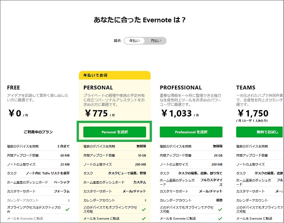Click the 60 MB upload value in FREE
Viewport: 284px width, 223px height.
click(65, 155)
